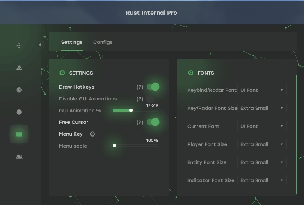Screen dimensions: 304x205
Task: Open the Player Font Size dropdown
Action: coord(262,144)
